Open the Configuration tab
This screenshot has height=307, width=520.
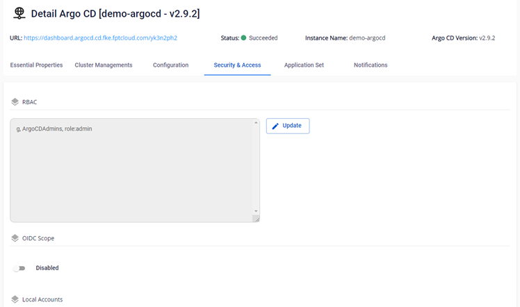(x=170, y=65)
